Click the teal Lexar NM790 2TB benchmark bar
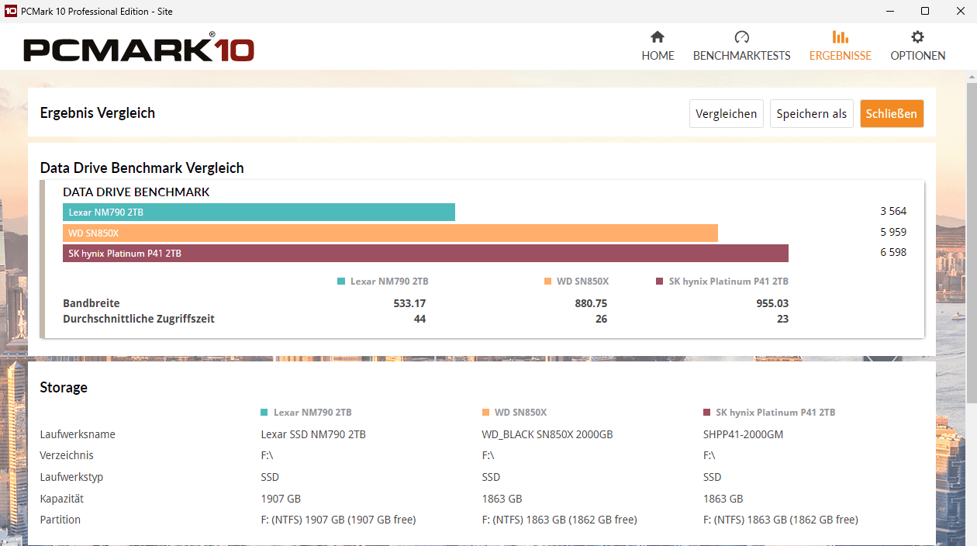 pyautogui.click(x=259, y=213)
